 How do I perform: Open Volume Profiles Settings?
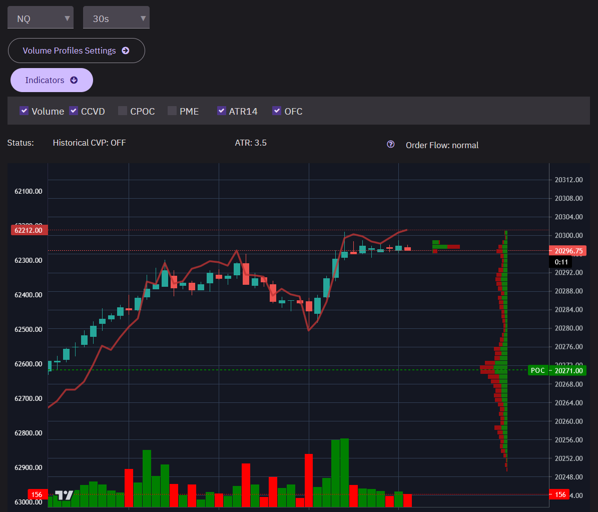(76, 51)
